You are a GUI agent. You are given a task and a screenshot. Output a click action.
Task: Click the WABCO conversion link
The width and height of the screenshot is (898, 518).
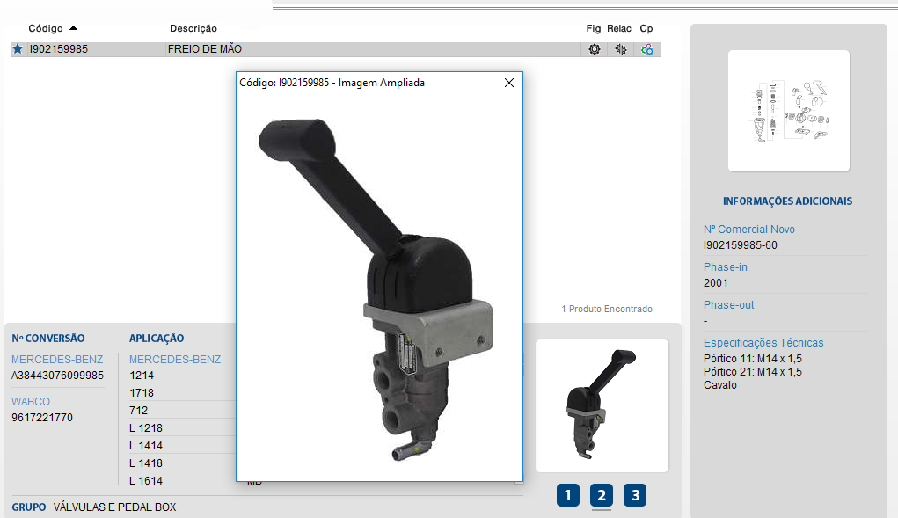point(33,402)
